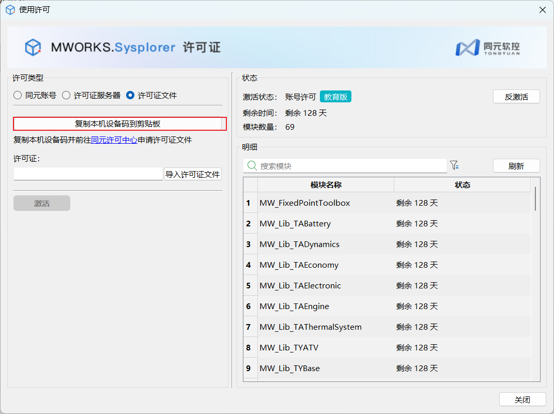Click the MWORKS cube logo in banner
Viewport: 554px width, 414px height.
(33, 48)
